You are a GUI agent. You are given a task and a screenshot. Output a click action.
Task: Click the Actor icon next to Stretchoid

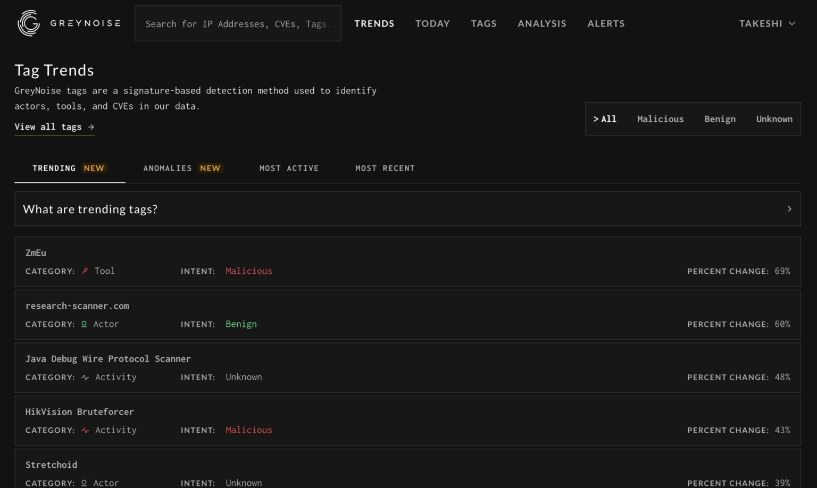pos(85,483)
